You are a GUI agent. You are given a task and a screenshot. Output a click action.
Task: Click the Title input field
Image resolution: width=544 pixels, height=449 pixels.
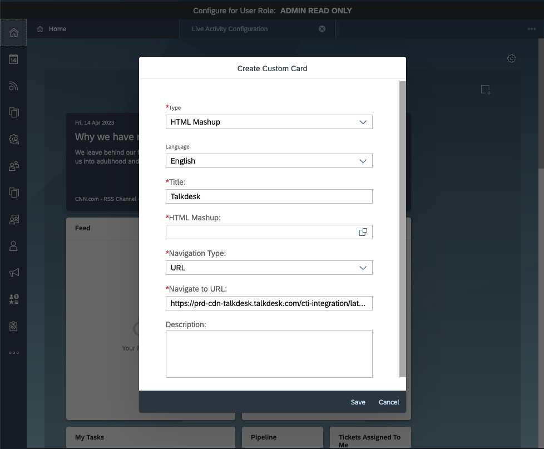(269, 196)
